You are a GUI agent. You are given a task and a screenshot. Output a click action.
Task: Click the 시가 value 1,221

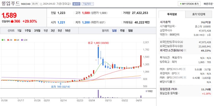[61, 22]
